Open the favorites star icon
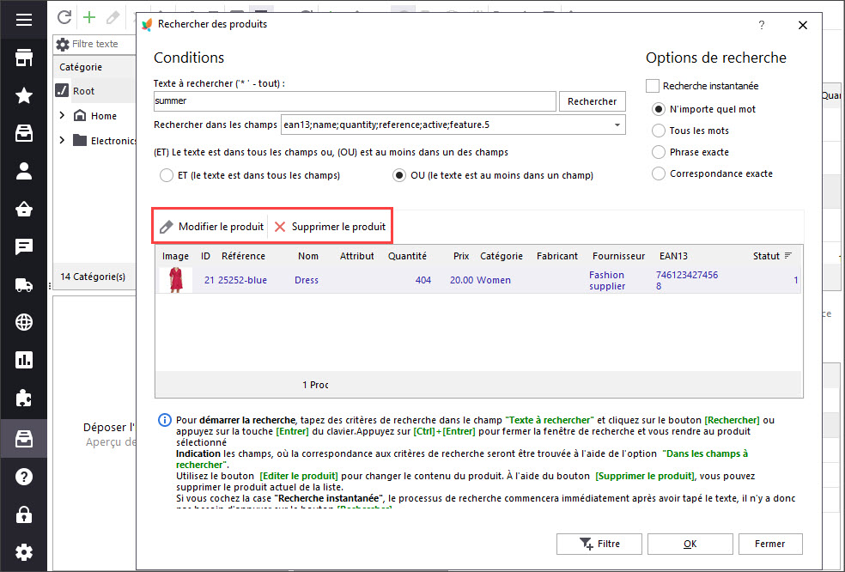 (x=24, y=95)
